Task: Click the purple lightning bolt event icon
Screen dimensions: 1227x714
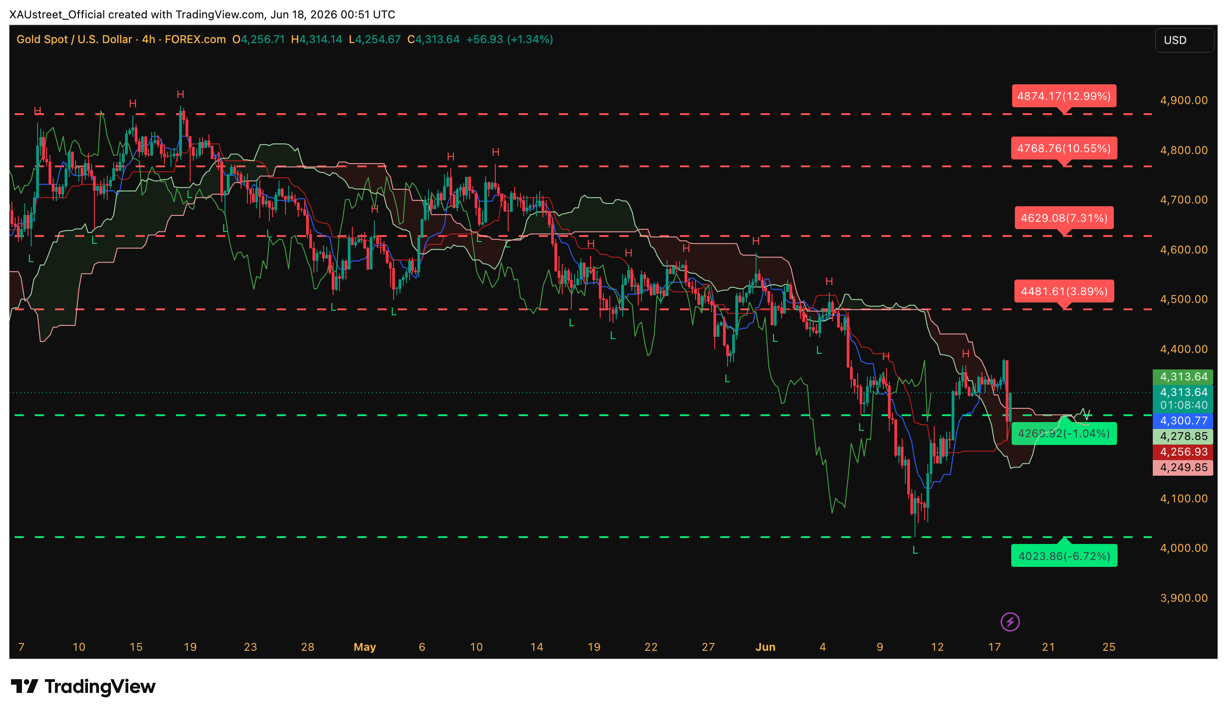Action: pos(1010,622)
